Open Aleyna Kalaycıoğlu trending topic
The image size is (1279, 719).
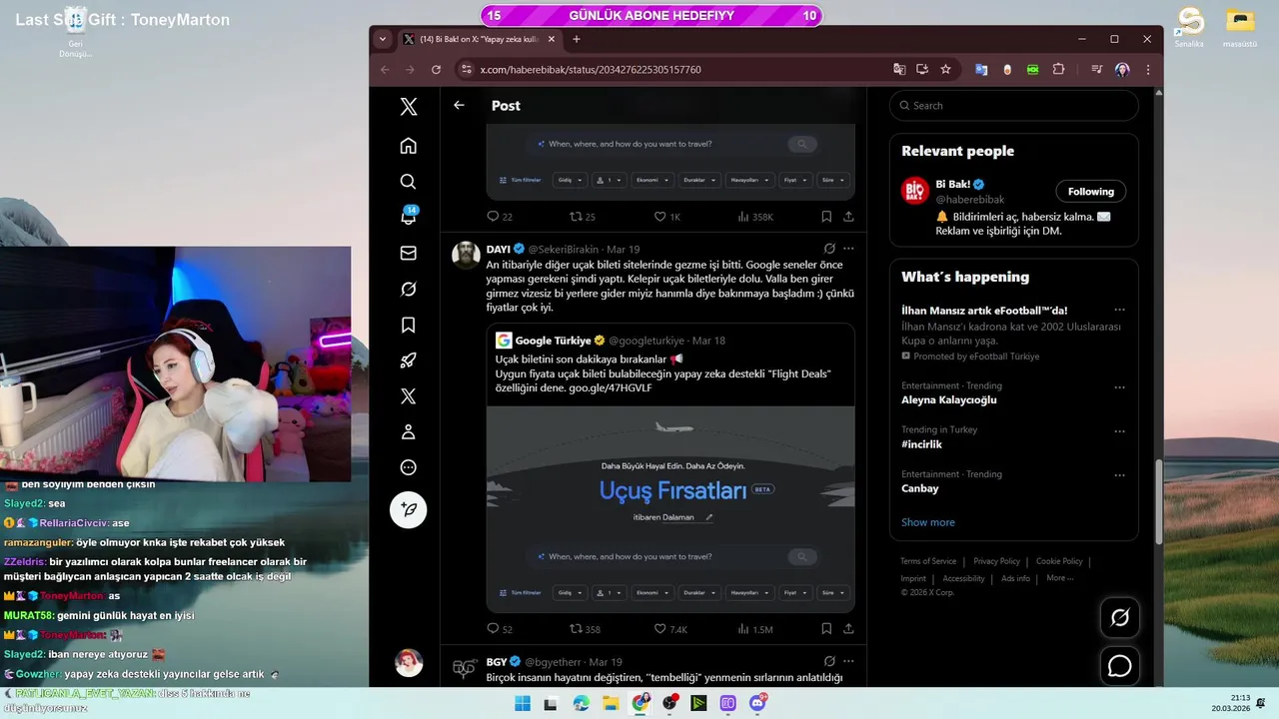949,399
